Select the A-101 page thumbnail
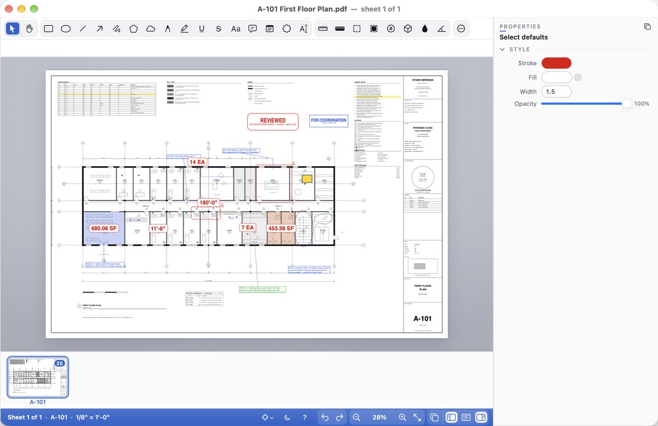Screen dimensions: 658x426 click(x=38, y=377)
